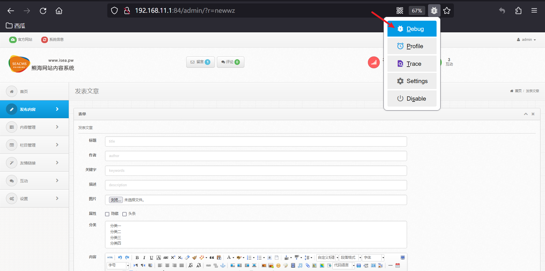Redo the editor action

point(127,257)
